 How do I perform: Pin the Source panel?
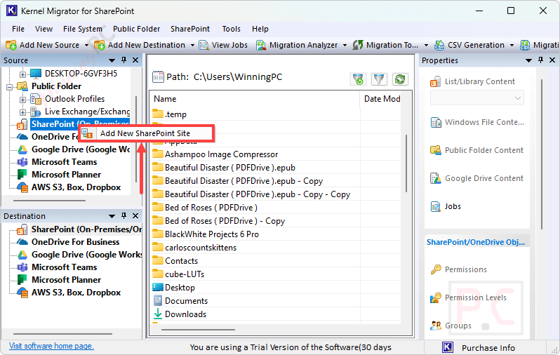click(124, 60)
